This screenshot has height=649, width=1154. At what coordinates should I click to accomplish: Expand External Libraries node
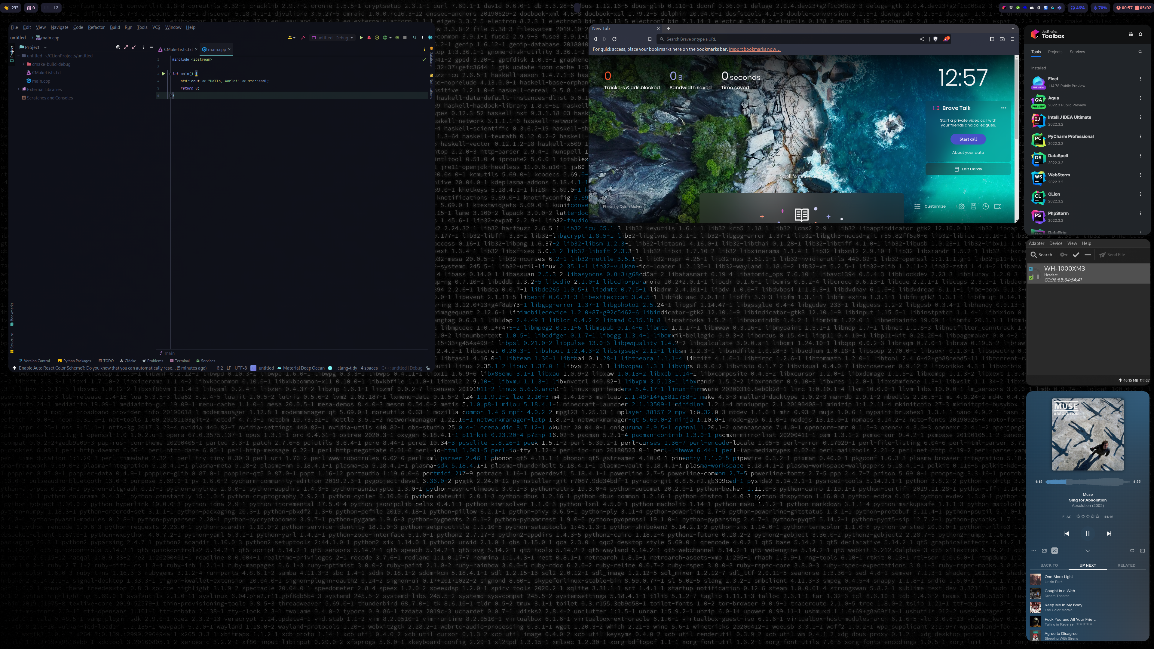point(18,89)
